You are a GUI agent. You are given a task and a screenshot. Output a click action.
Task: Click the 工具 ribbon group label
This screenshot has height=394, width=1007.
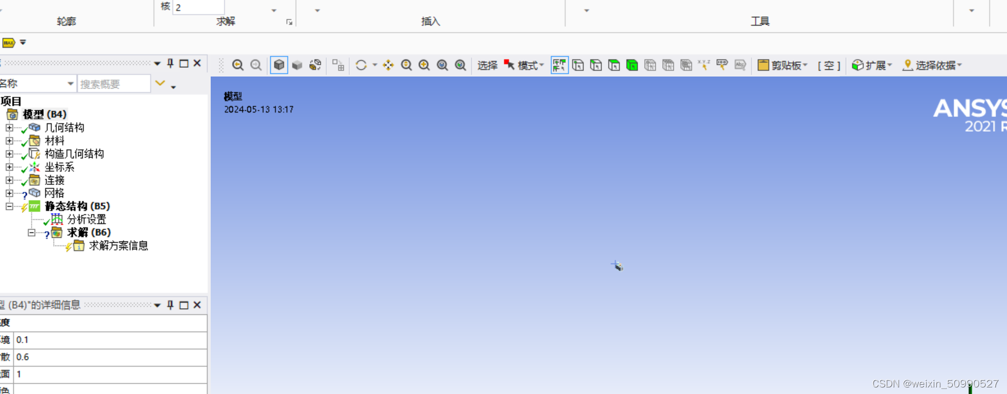coord(760,21)
